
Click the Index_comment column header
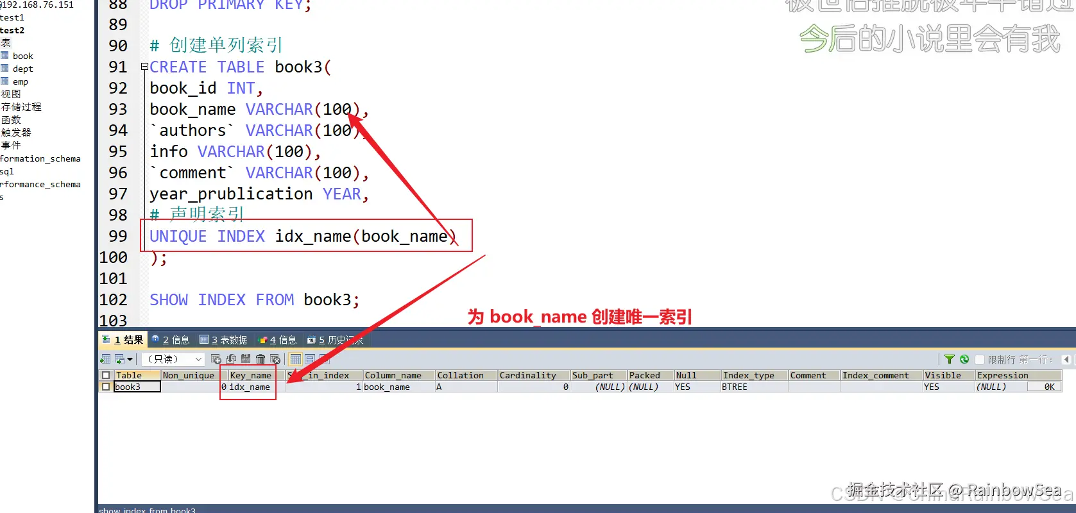click(882, 375)
